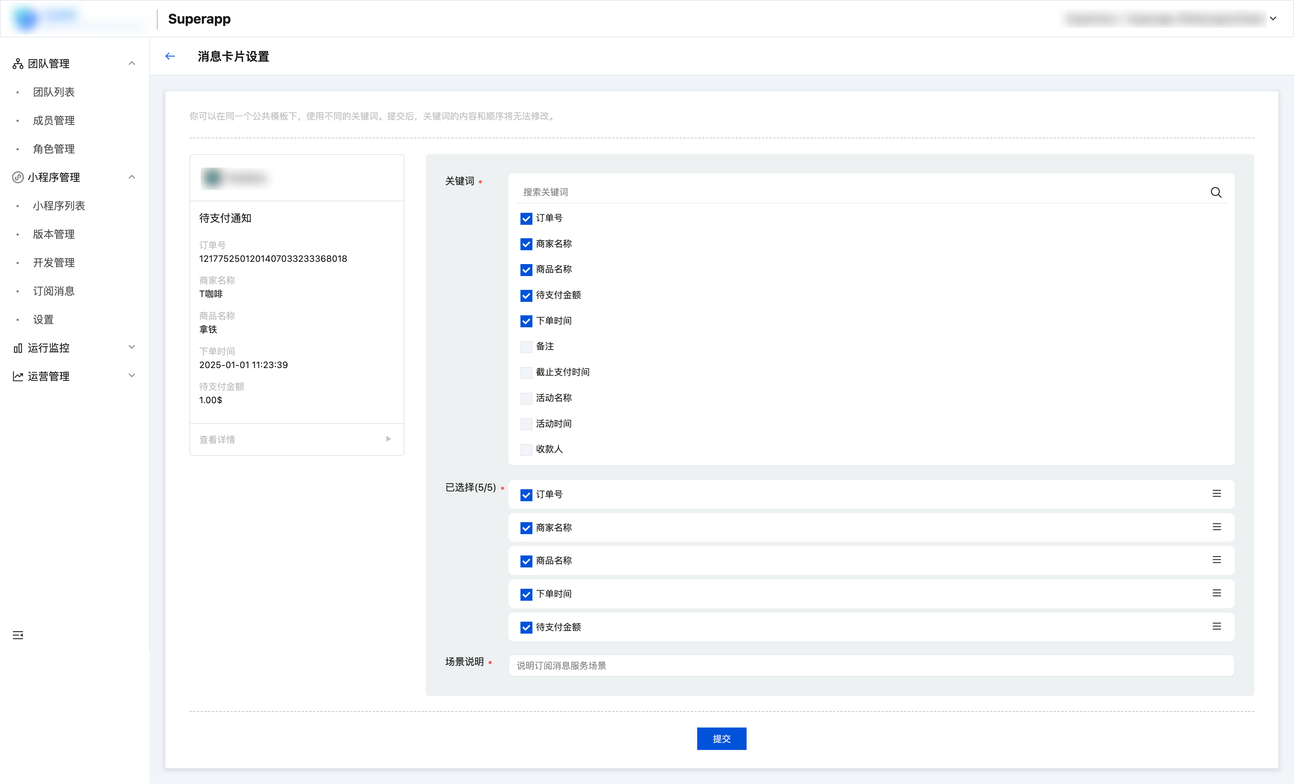Screen dimensions: 1294x784
Task: Open 订阅消息 in the sidebar
Action: 54,291
